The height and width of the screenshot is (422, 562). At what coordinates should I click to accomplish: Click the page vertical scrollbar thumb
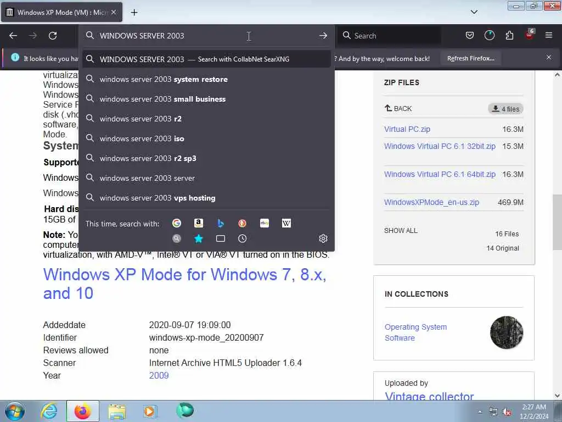coord(557,222)
